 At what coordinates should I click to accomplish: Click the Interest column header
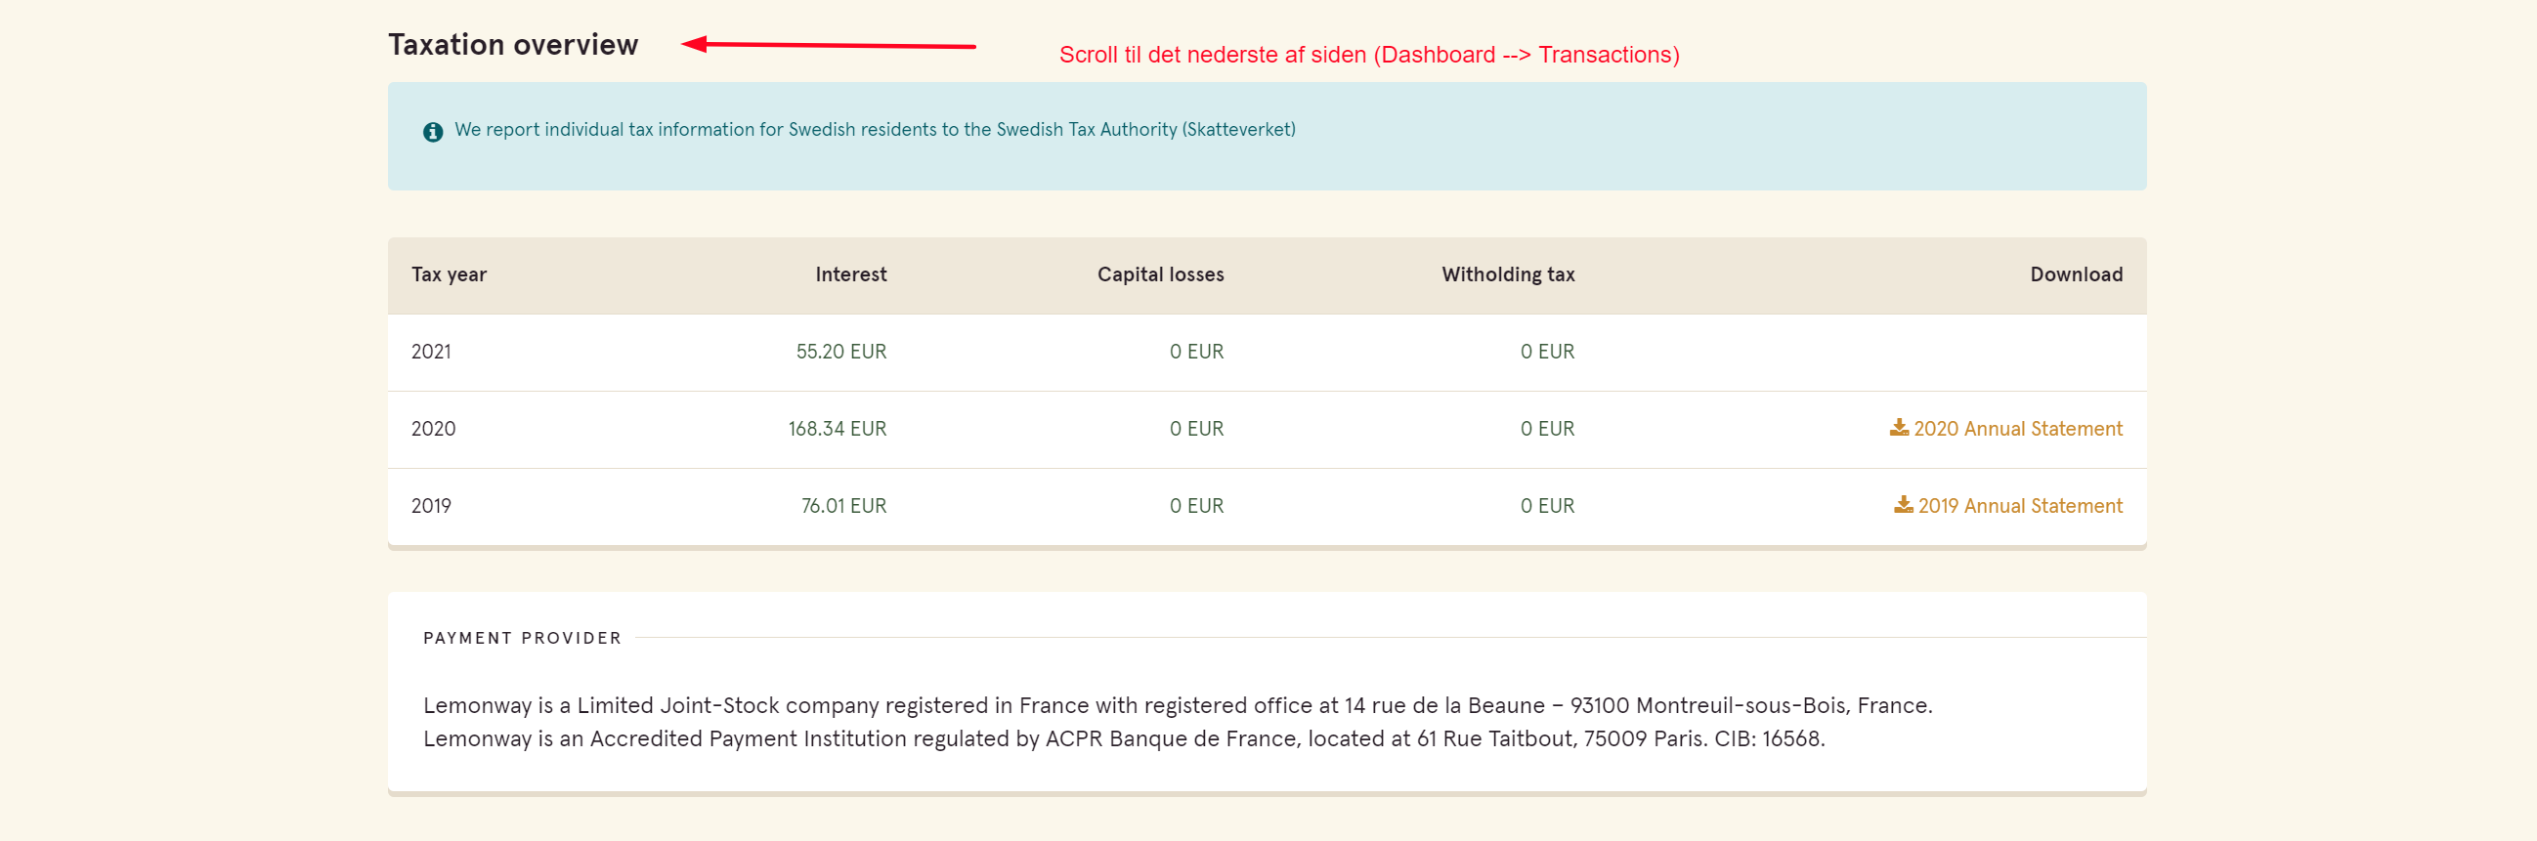pyautogui.click(x=851, y=274)
